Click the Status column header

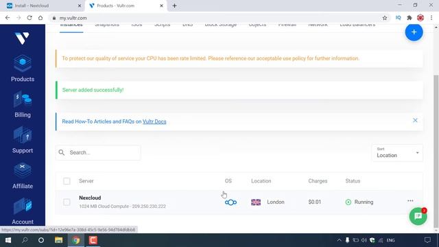(x=353, y=181)
